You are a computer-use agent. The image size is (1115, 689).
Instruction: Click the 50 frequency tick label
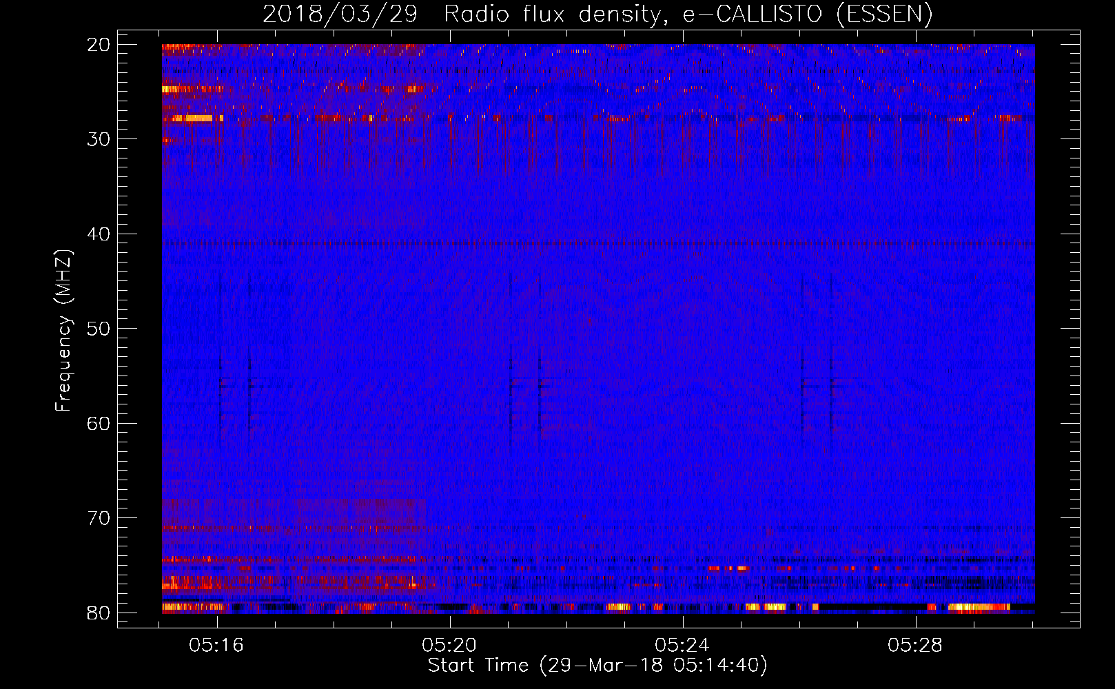(x=99, y=329)
